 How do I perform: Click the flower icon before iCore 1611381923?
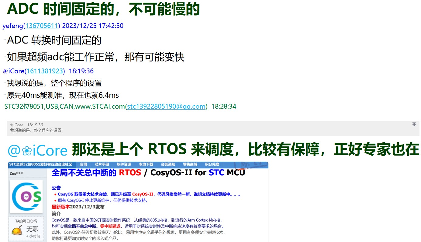(5, 71)
